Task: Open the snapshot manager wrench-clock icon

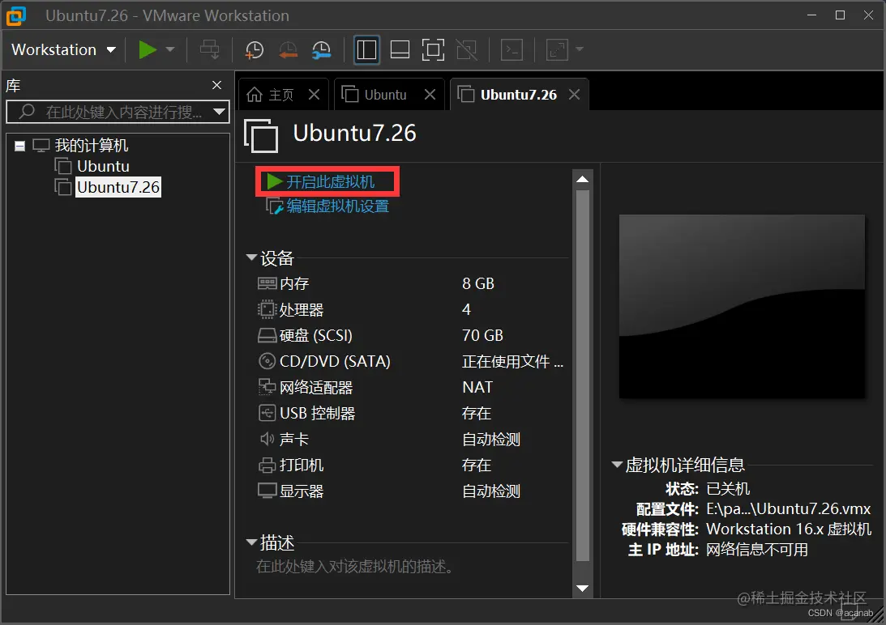Action: 322,49
